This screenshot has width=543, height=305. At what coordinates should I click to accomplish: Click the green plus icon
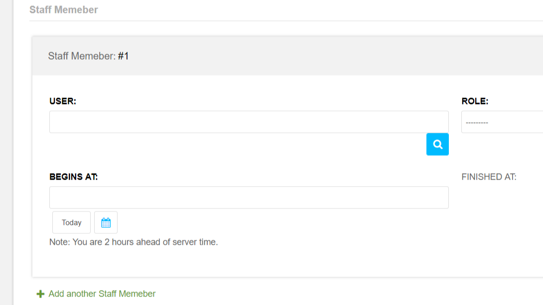tap(41, 294)
